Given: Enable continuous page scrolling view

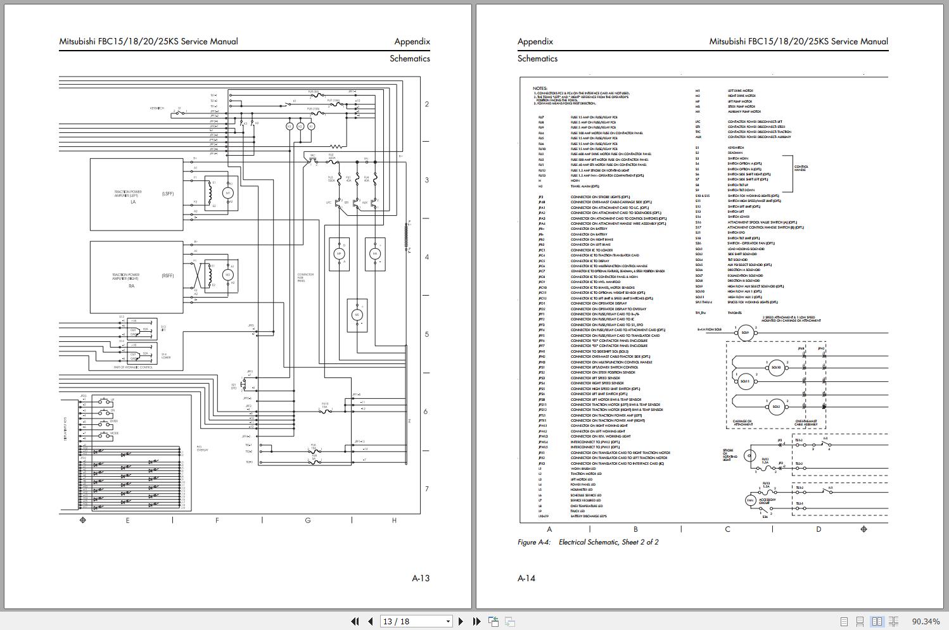Looking at the screenshot, I should (x=860, y=622).
